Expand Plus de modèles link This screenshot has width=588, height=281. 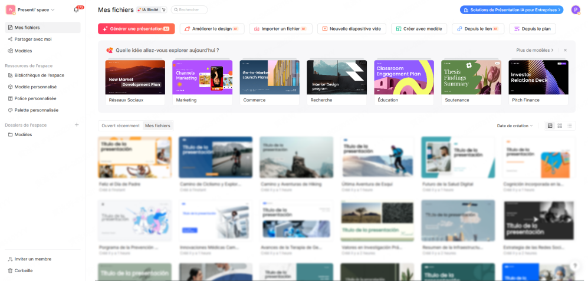534,51
